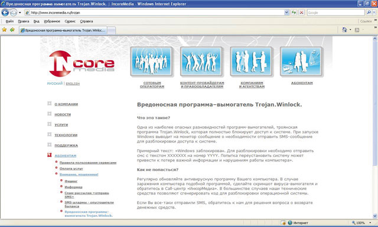Click the browser Back arrow button
The height and width of the screenshot is (227, 378).
pos(5,12)
